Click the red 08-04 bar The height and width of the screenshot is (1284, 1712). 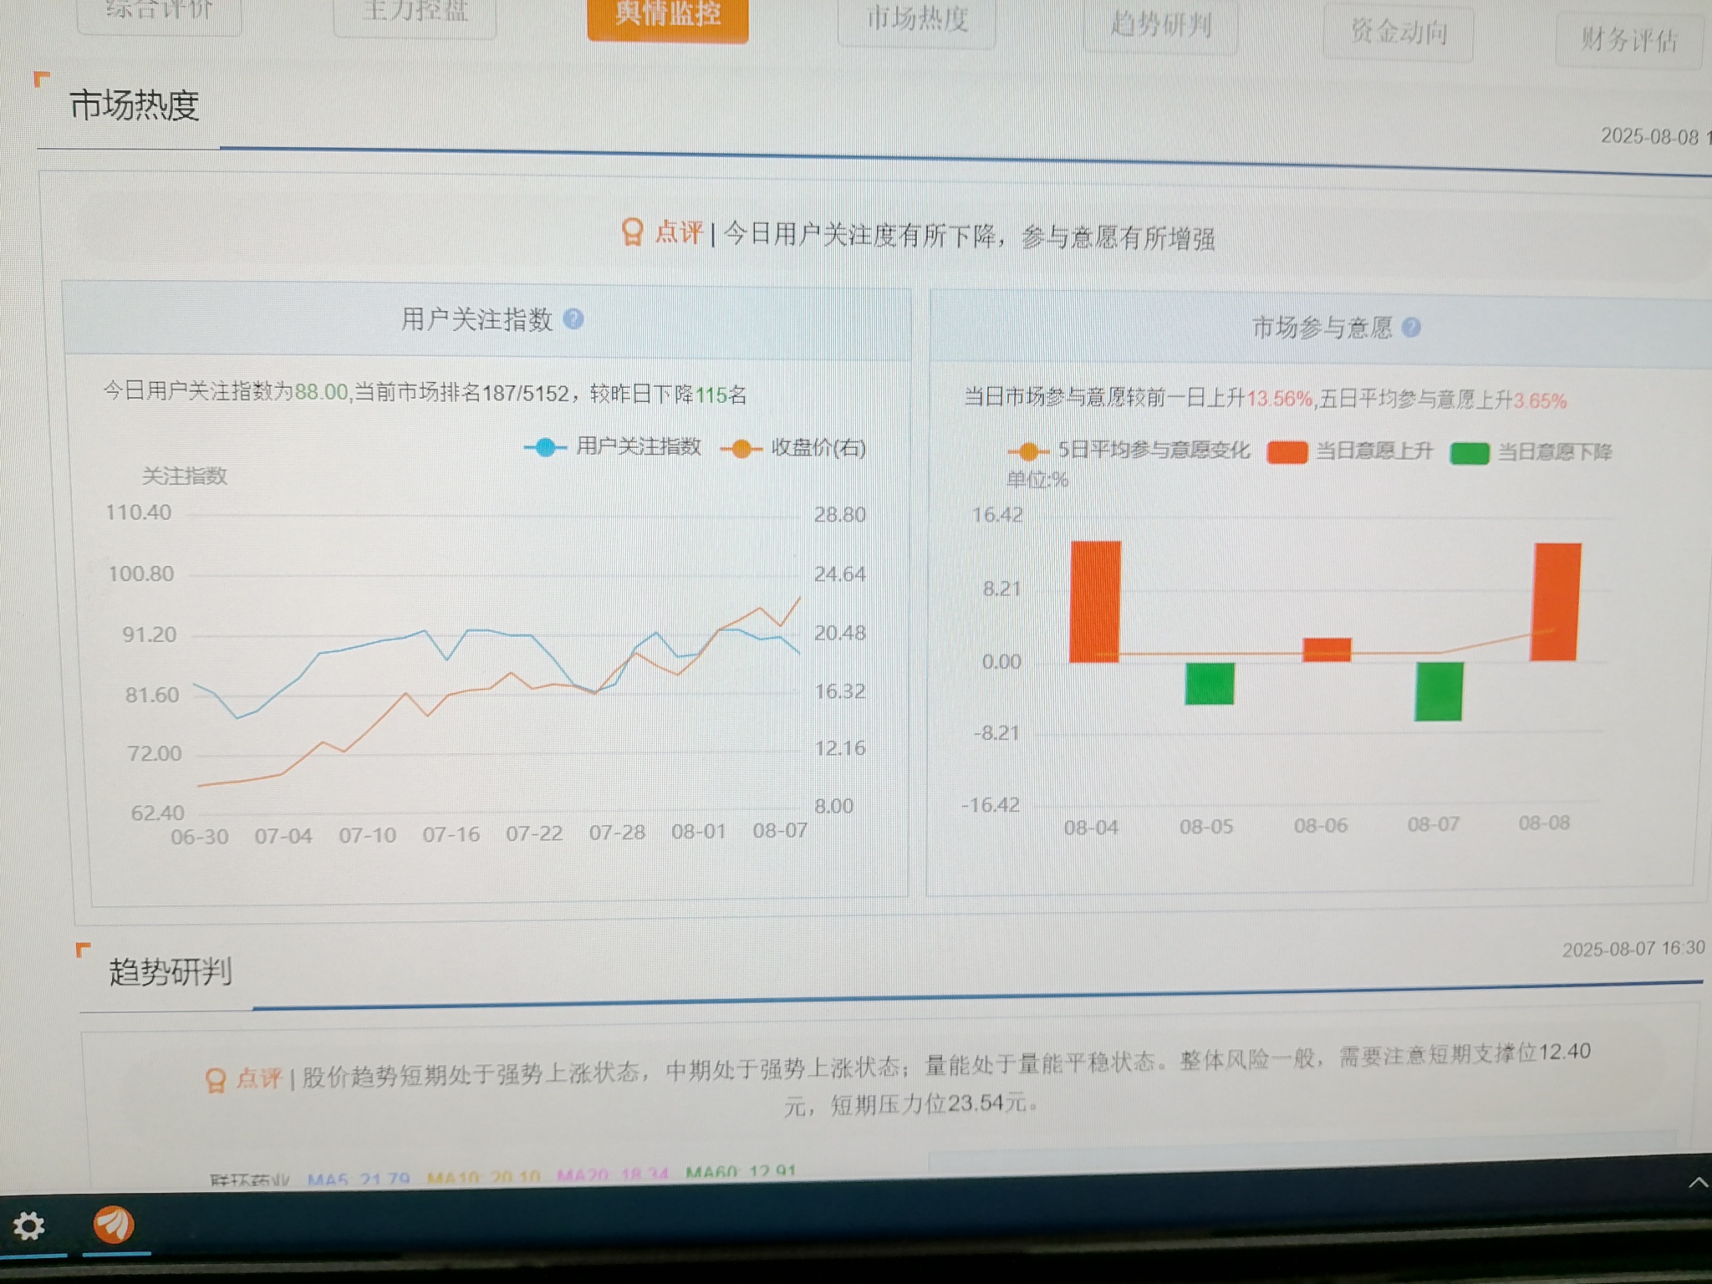(1095, 602)
